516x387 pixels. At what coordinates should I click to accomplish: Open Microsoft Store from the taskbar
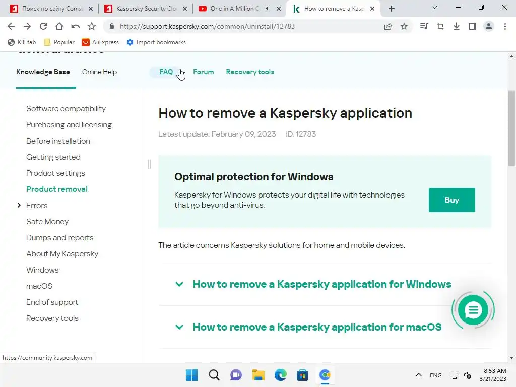302,375
